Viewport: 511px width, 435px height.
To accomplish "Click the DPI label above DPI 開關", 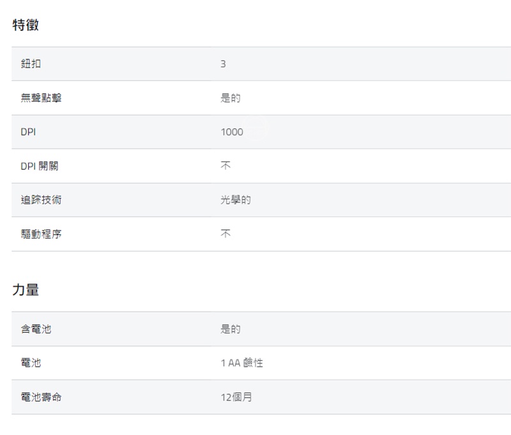I will coord(28,132).
